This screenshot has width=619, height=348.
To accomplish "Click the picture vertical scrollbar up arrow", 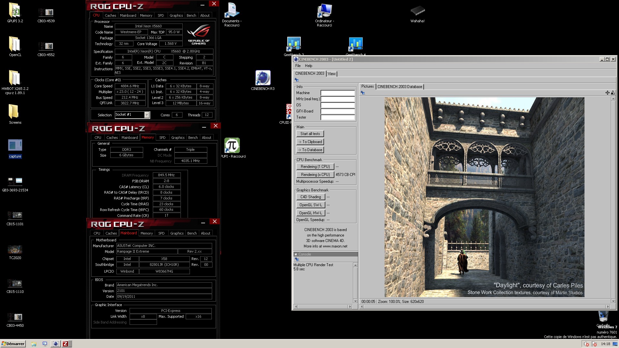I will click(x=613, y=99).
